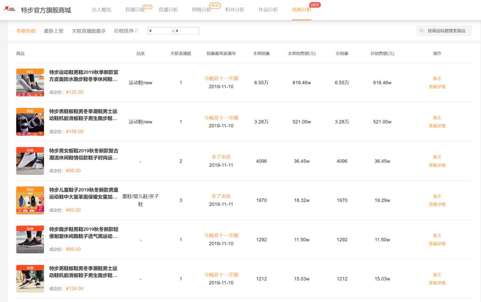Click the 11-11 badge on 直播日报 tab
The image size is (481, 302).
148,6
